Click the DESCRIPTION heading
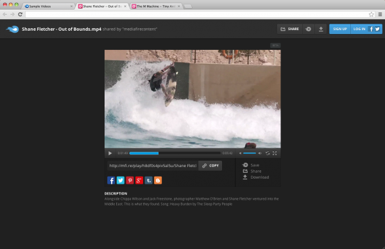Screen dimensions: 385x249 click(x=116, y=193)
